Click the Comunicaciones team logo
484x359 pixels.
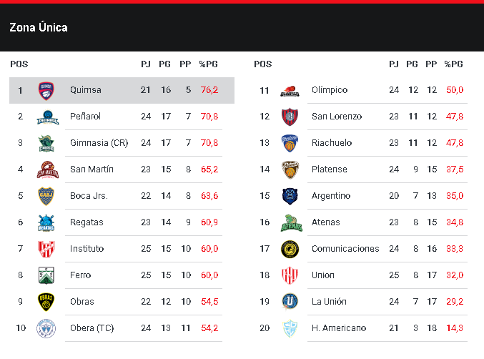[x=289, y=249]
